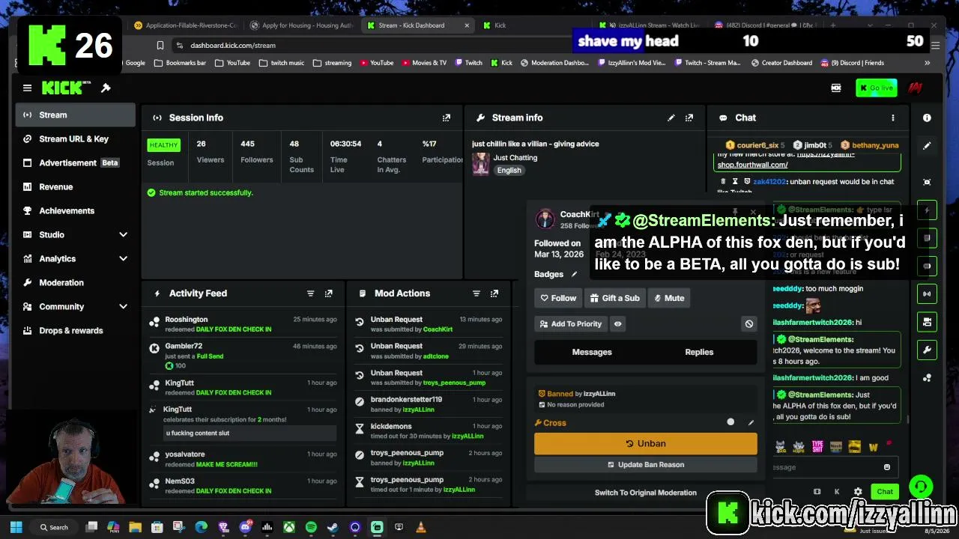Viewport: 959px width, 539px height.
Task: Mute the user in the card
Action: [669, 298]
